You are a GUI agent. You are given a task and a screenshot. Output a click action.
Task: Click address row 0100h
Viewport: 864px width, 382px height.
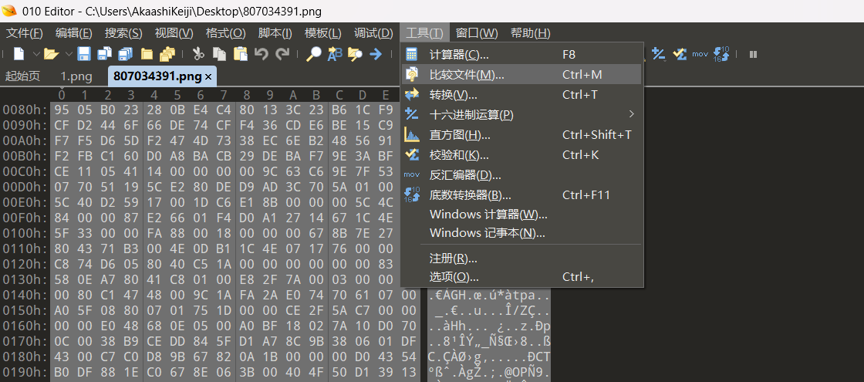(x=25, y=233)
